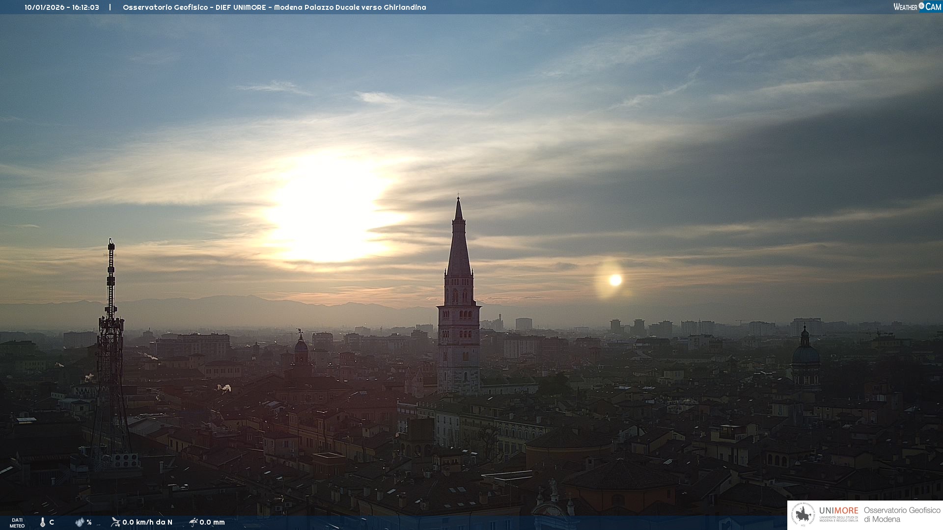
Task: Click the humidity percent symbol
Action: coord(89,522)
